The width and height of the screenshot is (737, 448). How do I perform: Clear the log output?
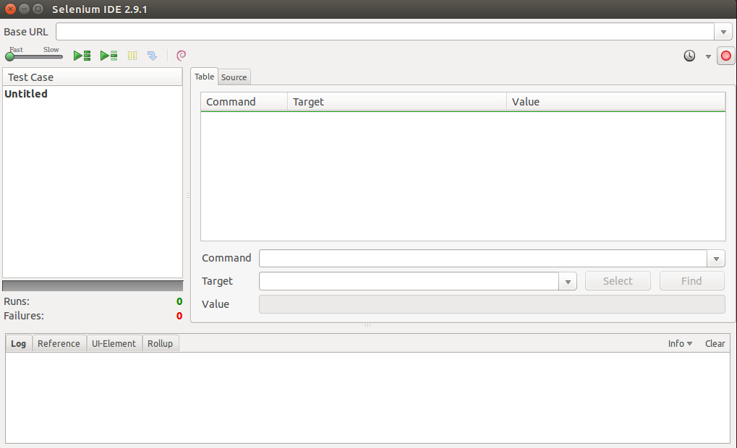click(715, 344)
